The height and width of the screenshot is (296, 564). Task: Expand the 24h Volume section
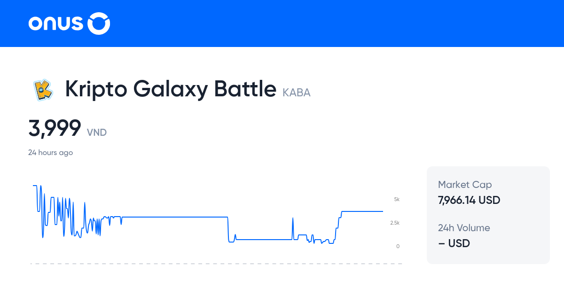(x=464, y=228)
